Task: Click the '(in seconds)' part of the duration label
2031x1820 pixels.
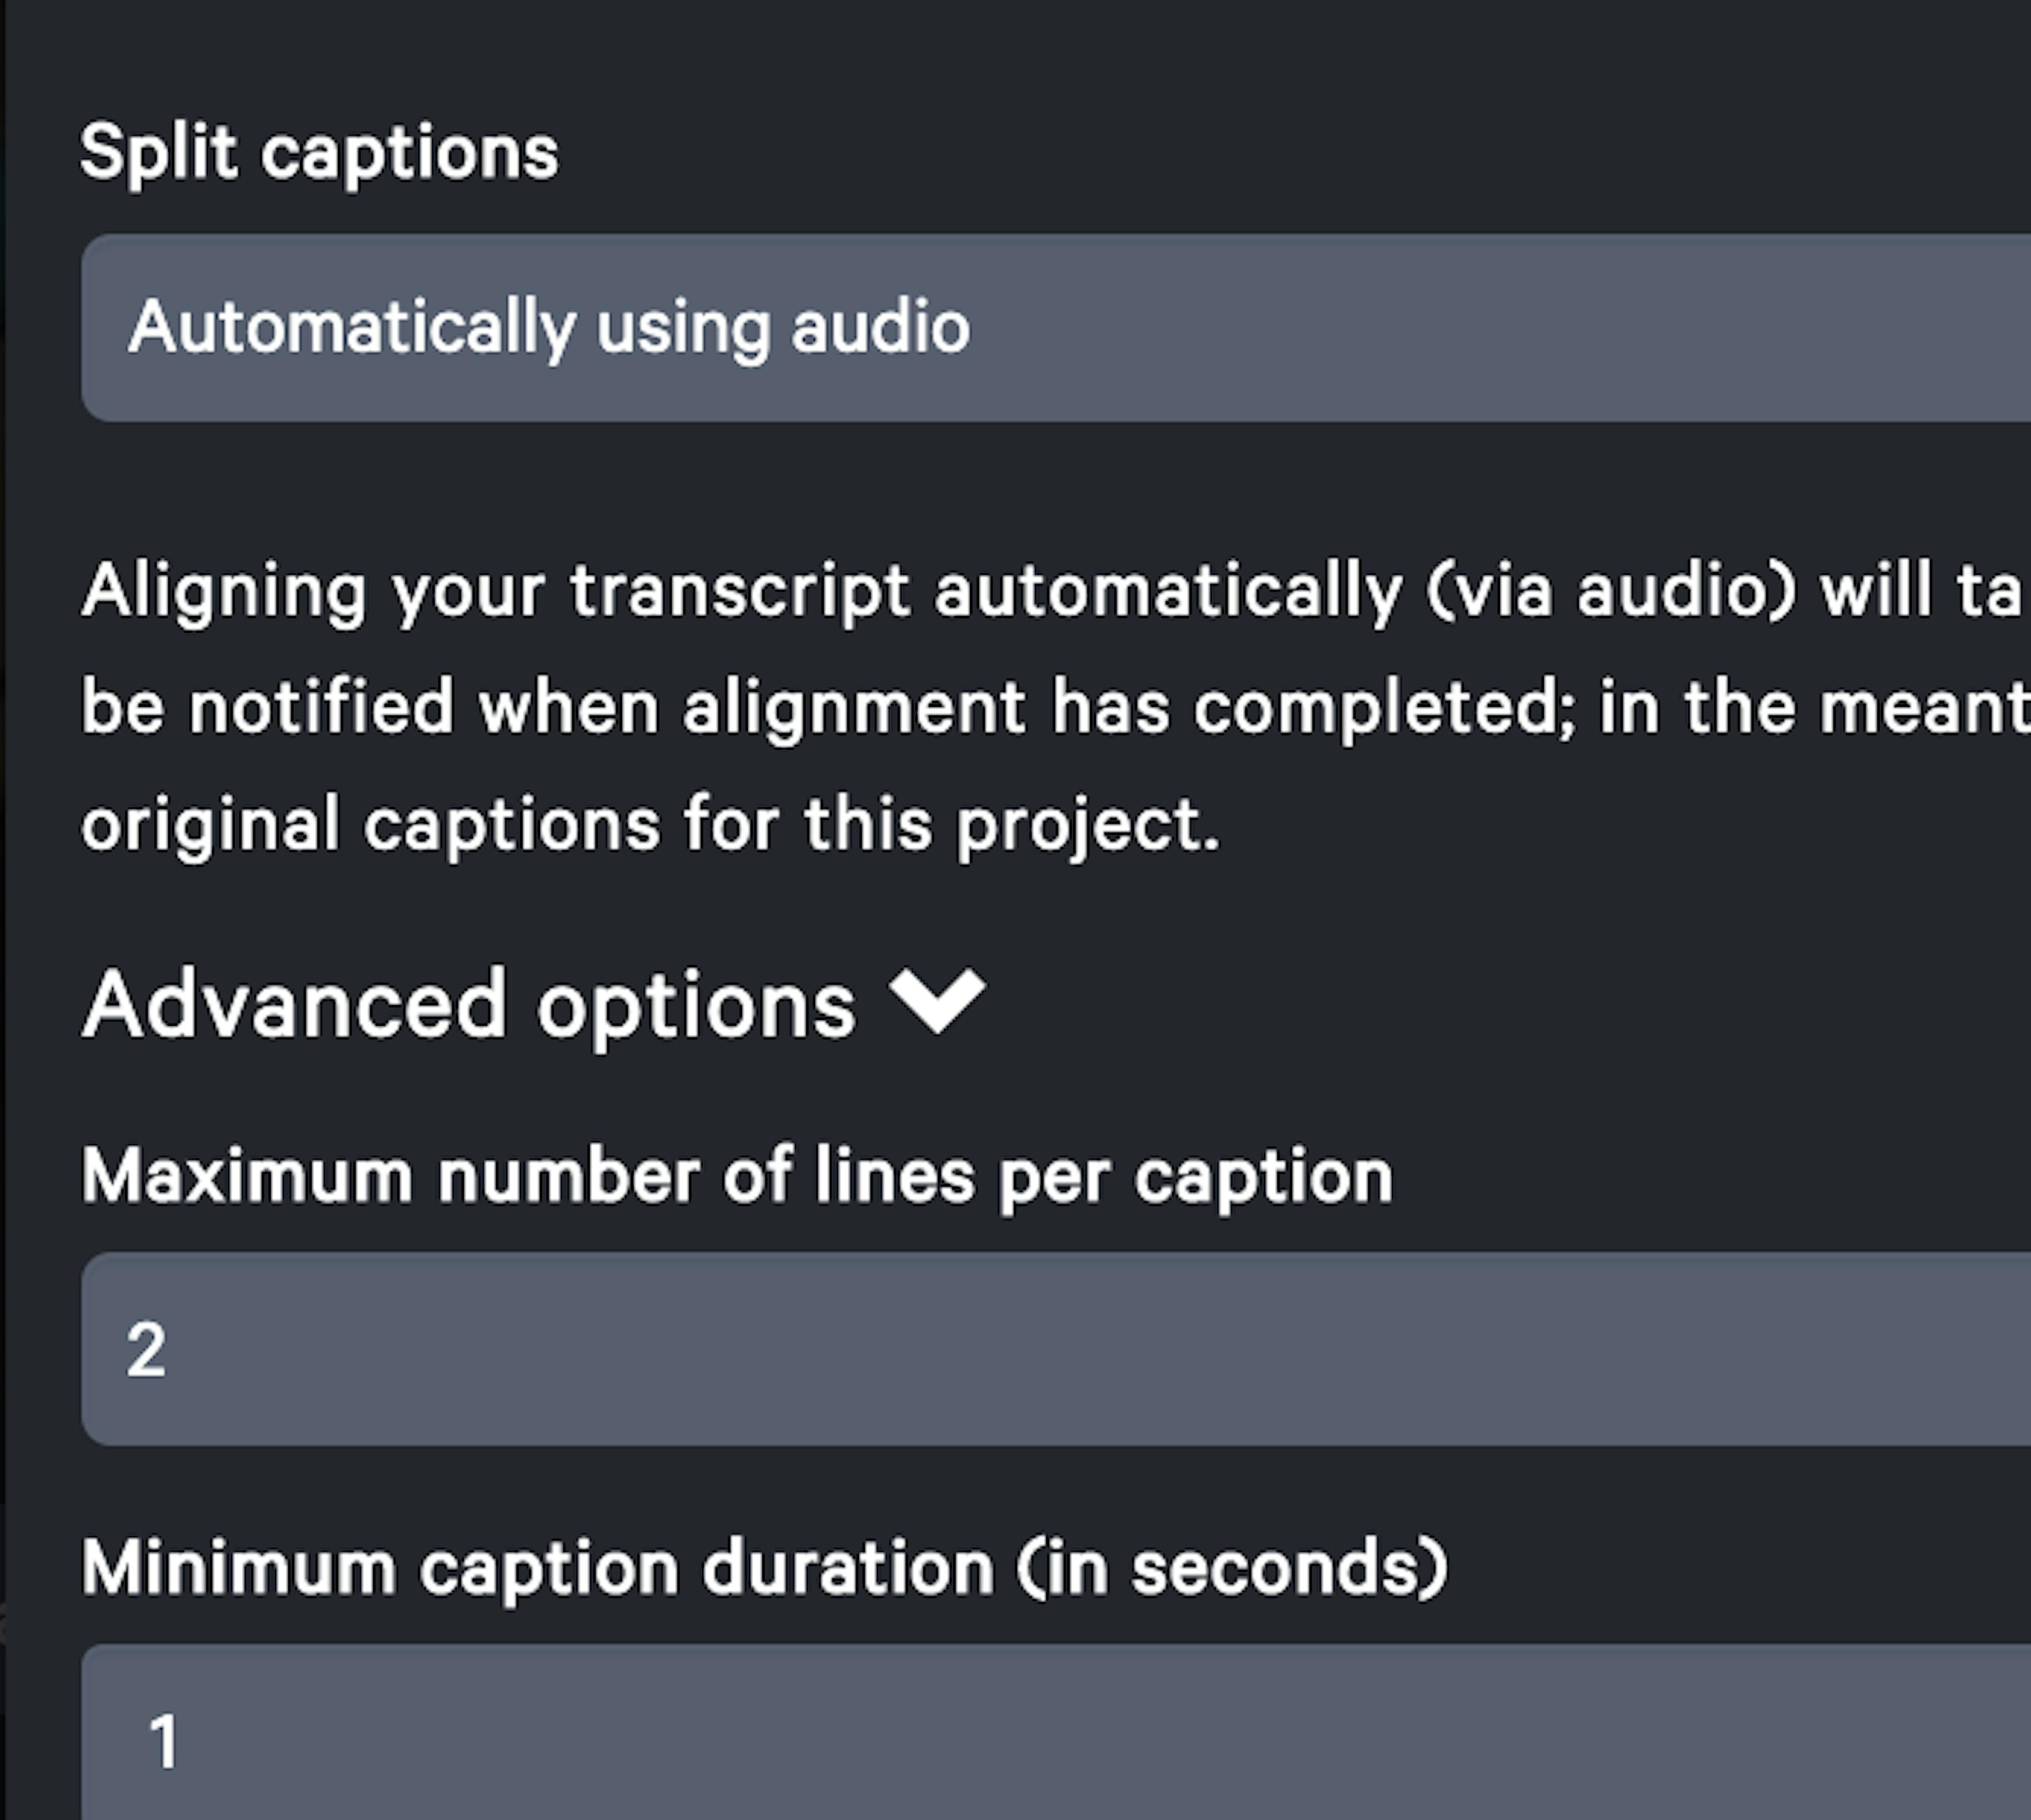Action: click(1233, 1569)
